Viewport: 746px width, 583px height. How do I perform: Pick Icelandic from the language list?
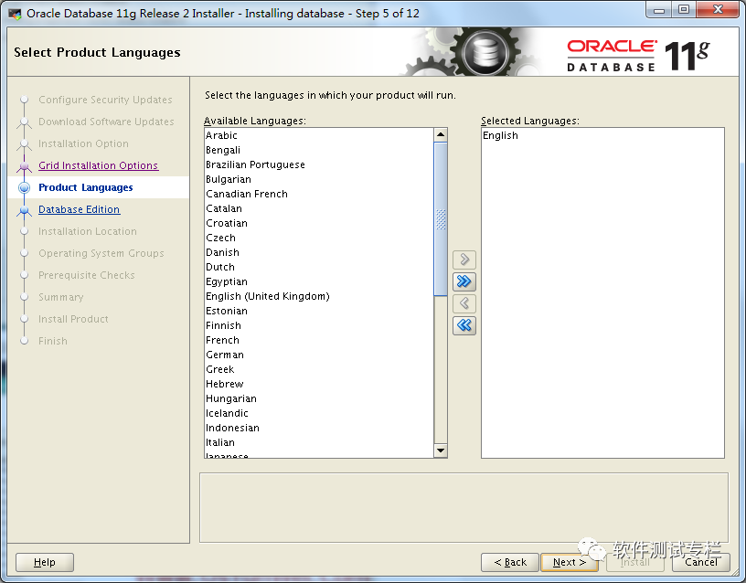(319, 413)
